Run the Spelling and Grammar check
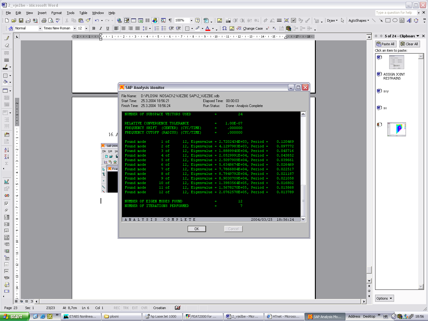428x321 pixels. click(x=58, y=20)
